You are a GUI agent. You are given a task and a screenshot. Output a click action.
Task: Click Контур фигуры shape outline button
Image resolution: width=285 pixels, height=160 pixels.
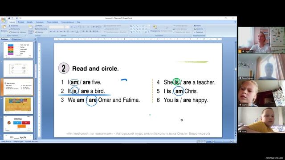180,29
